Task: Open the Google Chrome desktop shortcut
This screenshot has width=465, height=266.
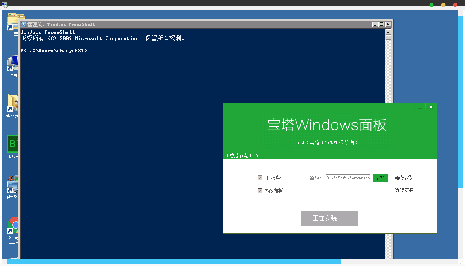Action: pyautogui.click(x=13, y=226)
